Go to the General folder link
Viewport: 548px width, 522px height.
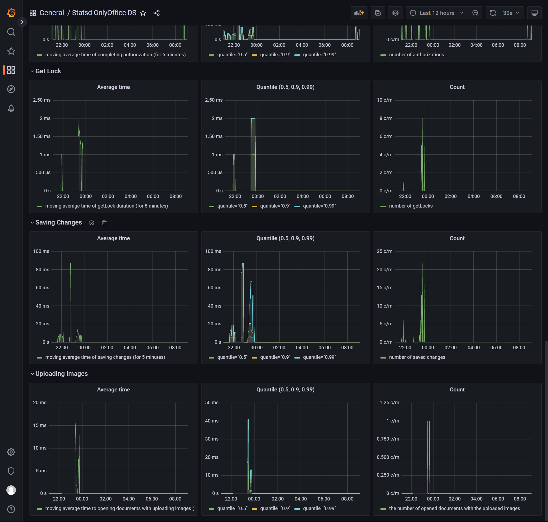52,13
